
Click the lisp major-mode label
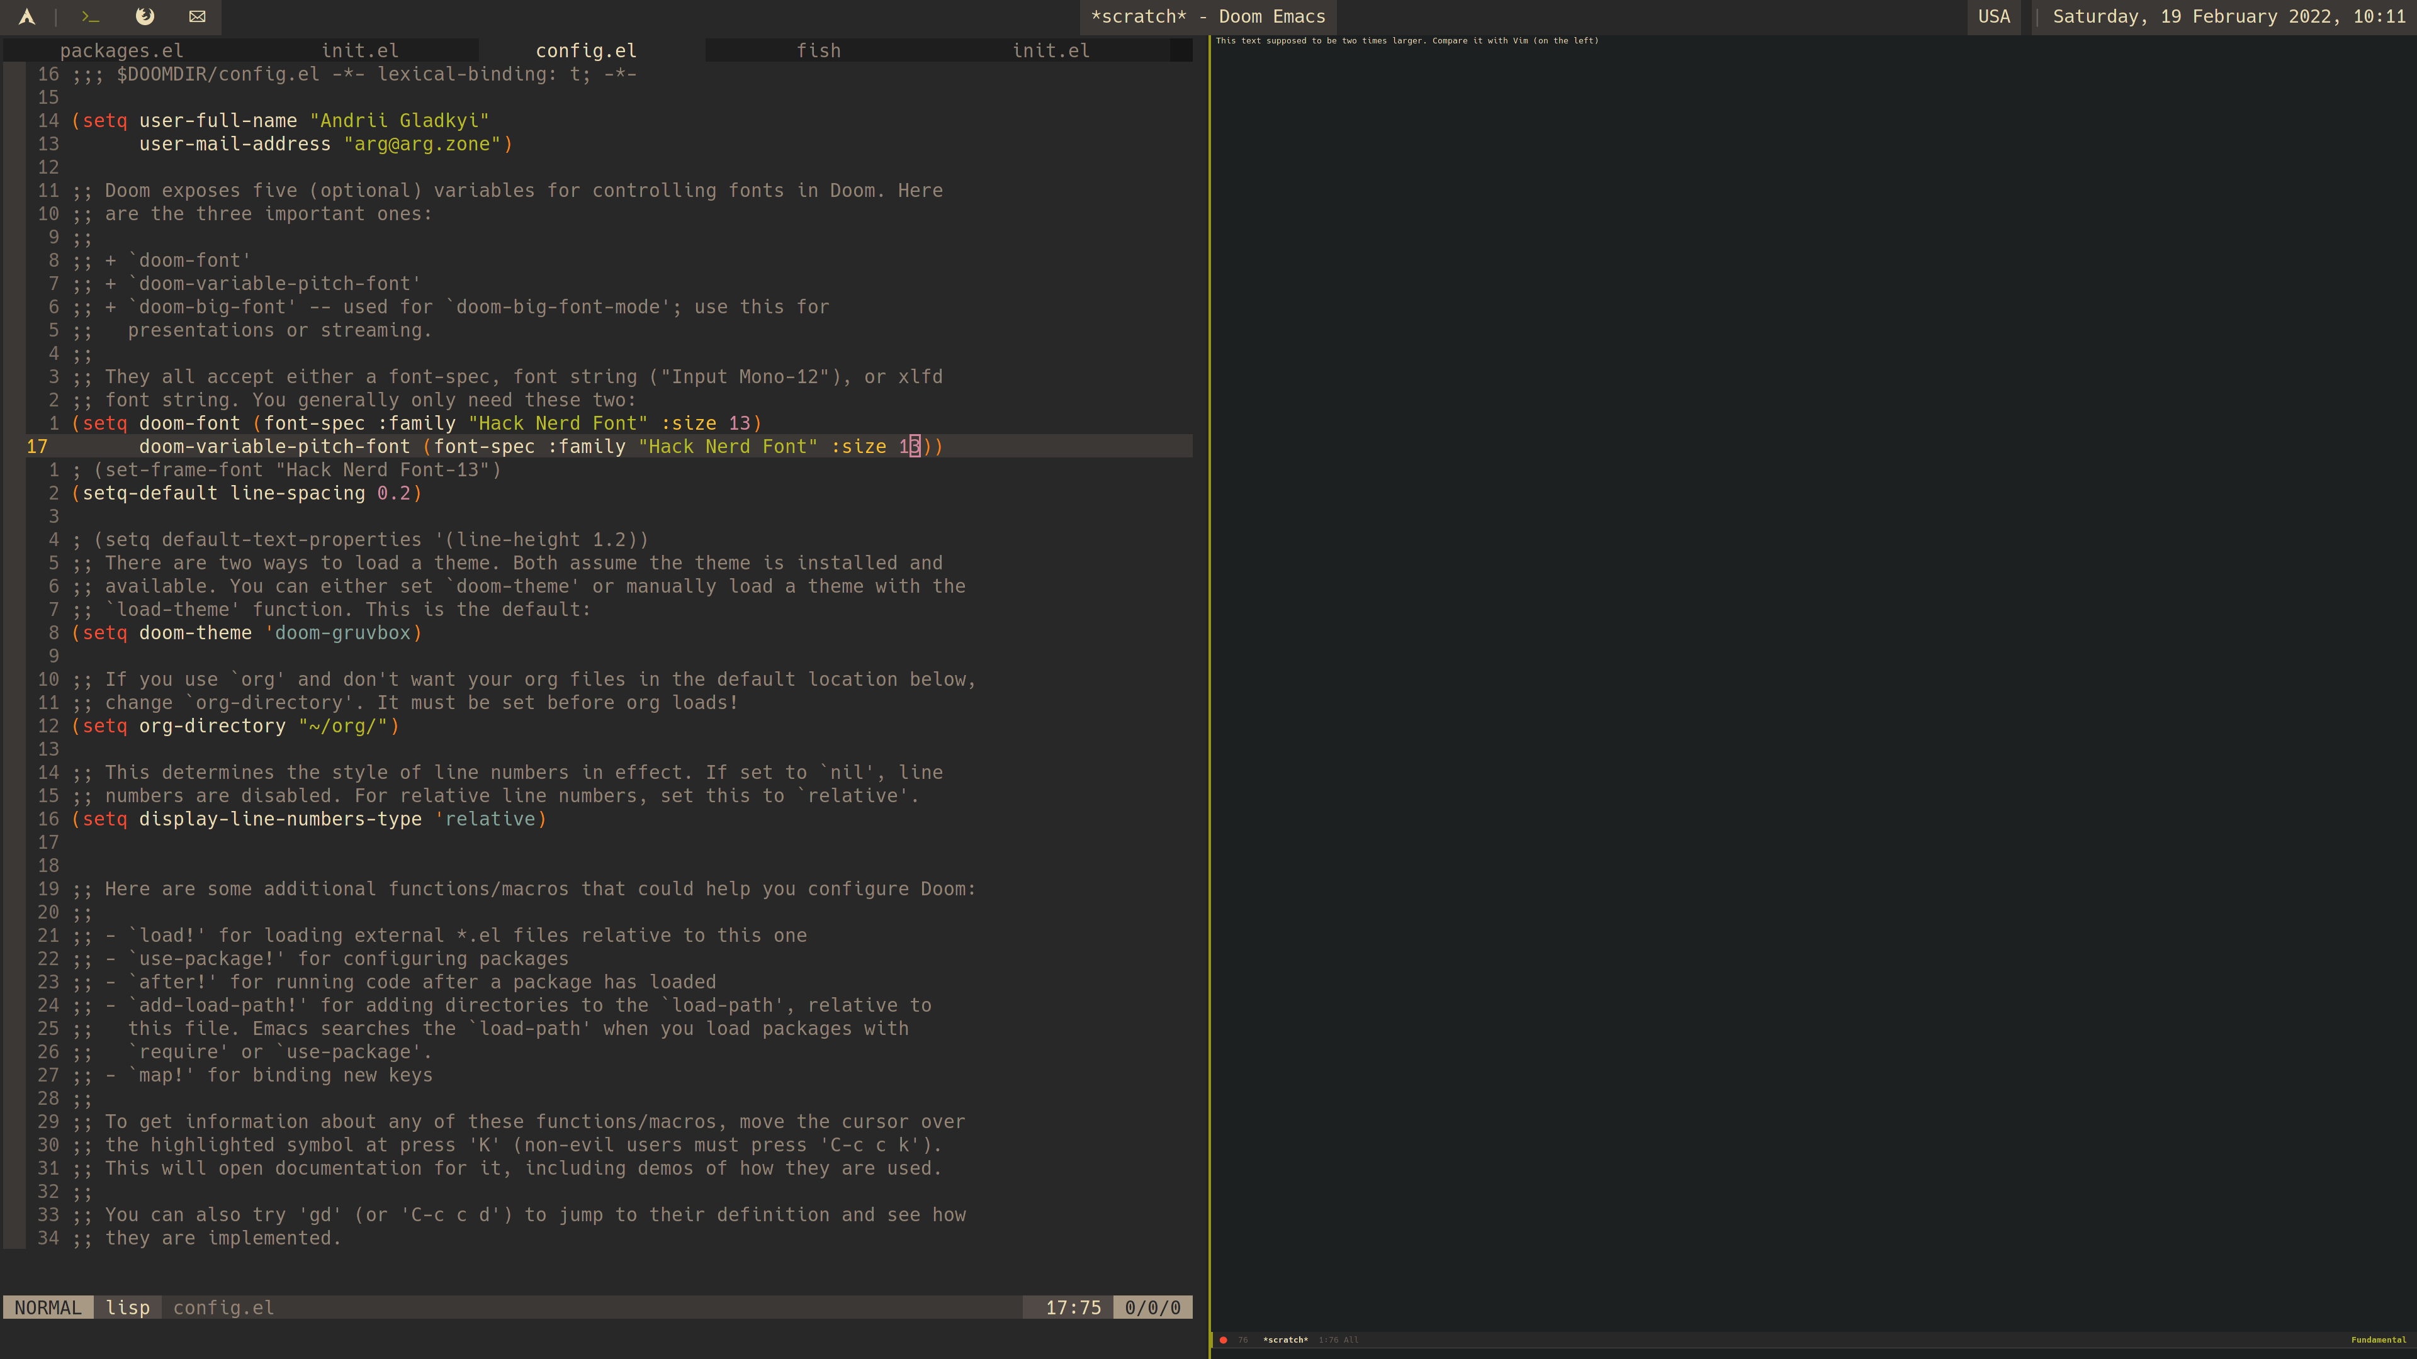tap(128, 1307)
